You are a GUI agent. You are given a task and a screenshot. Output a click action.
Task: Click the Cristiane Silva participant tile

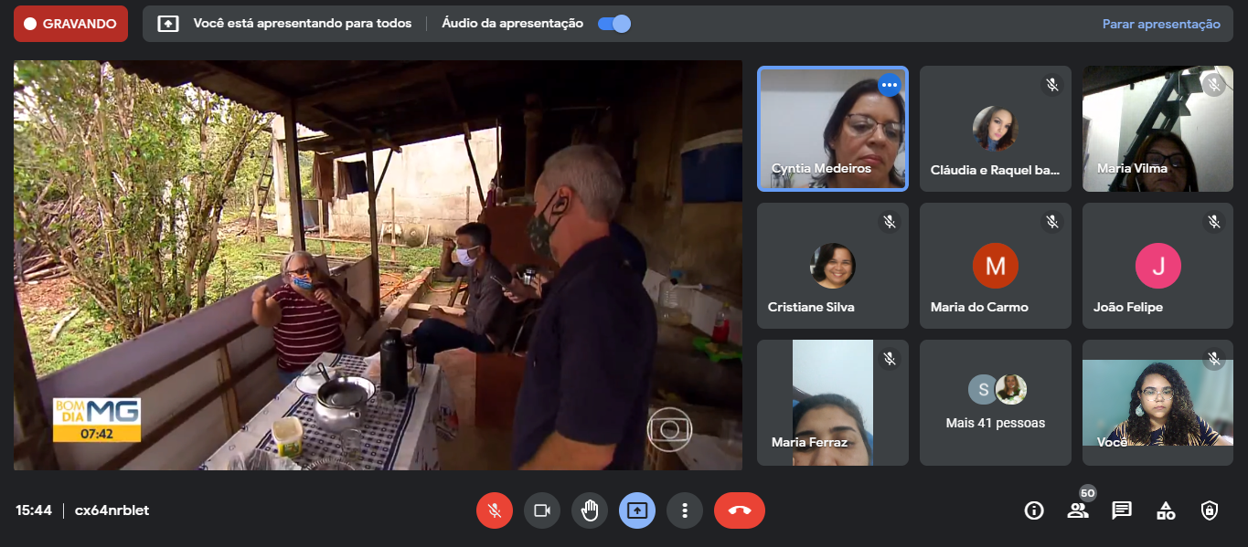(832, 266)
